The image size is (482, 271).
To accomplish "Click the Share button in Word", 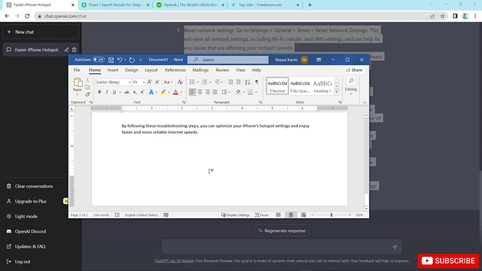I will (x=354, y=70).
